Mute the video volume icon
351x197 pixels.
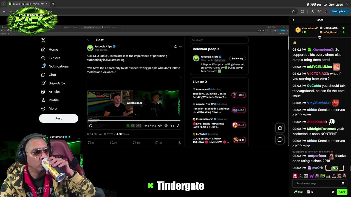tap(160, 126)
